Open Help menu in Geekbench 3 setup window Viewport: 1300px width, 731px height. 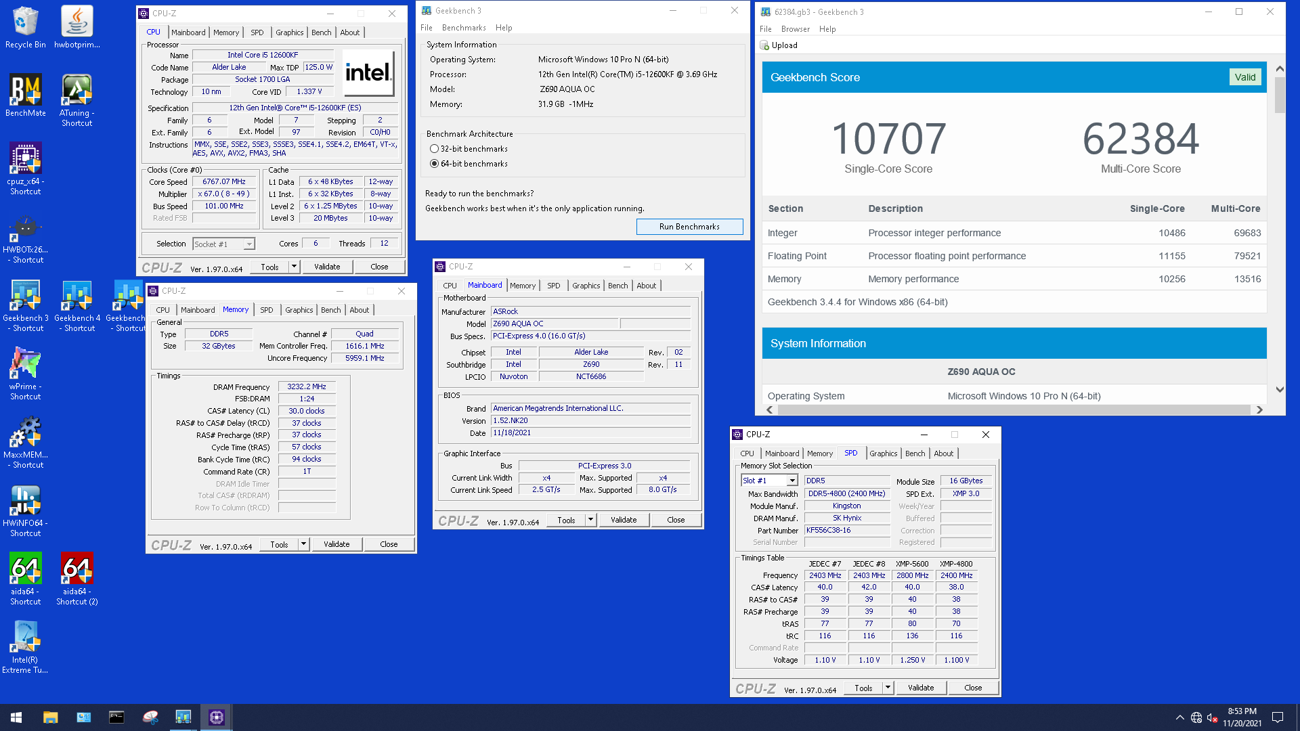tap(504, 28)
